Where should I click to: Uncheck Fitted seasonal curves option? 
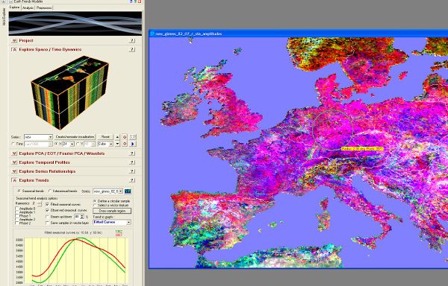tap(48, 205)
